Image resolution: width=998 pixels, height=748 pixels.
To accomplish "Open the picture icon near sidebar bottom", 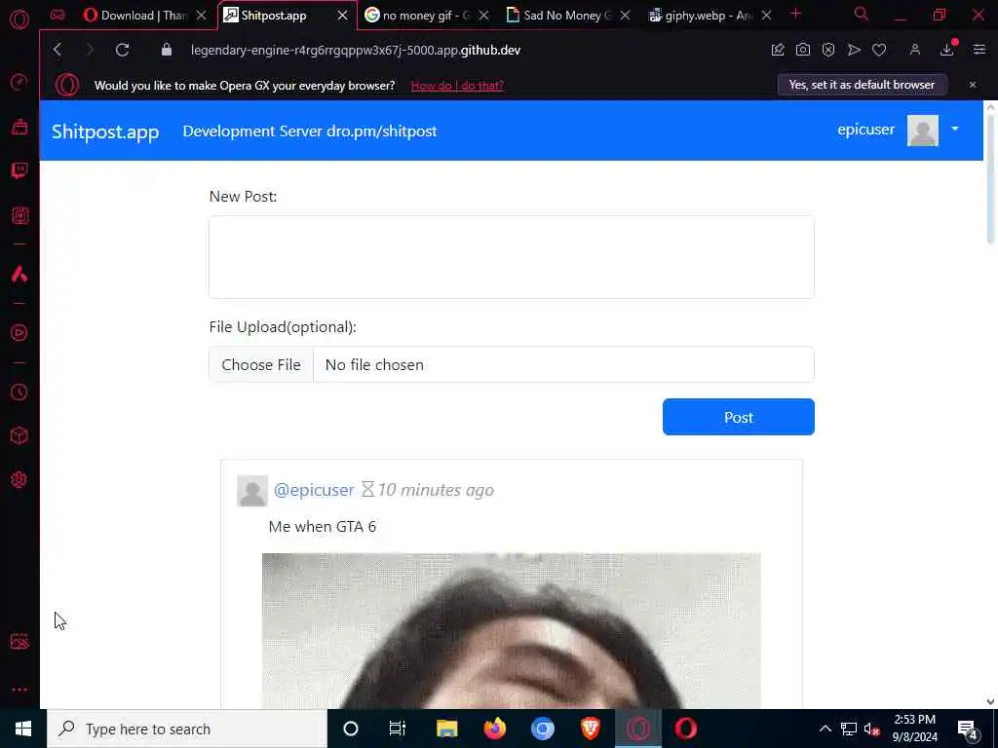I will (x=19, y=641).
